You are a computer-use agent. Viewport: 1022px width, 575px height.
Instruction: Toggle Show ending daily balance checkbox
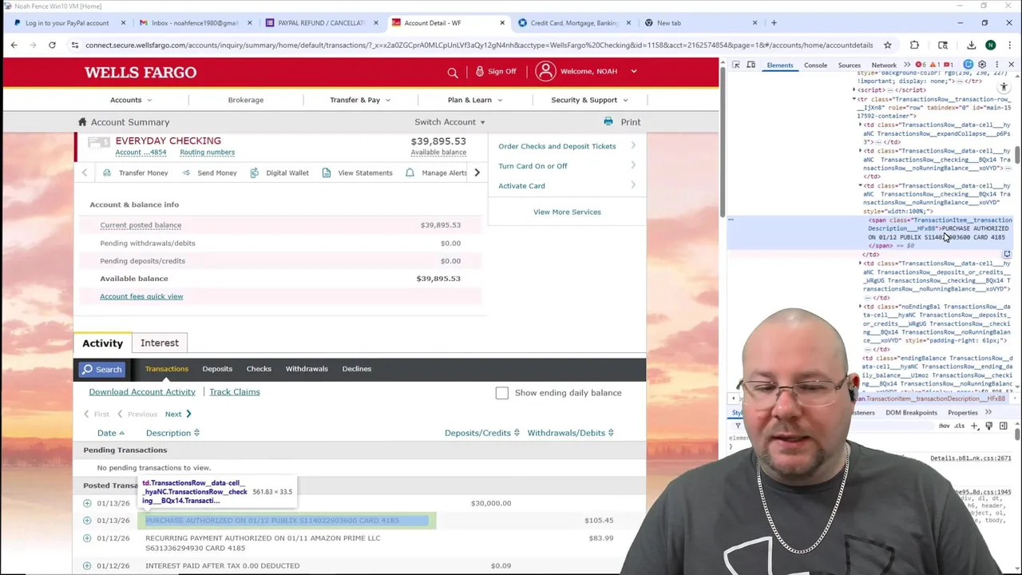click(x=501, y=393)
